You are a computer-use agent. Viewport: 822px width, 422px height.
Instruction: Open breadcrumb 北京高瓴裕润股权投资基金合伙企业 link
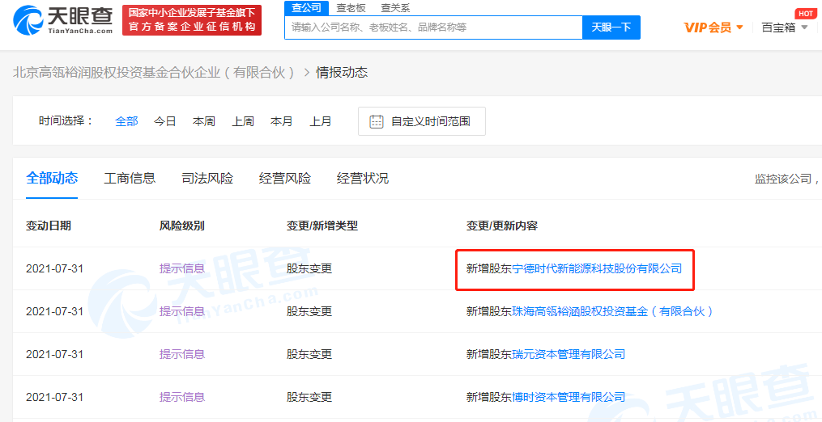point(155,72)
